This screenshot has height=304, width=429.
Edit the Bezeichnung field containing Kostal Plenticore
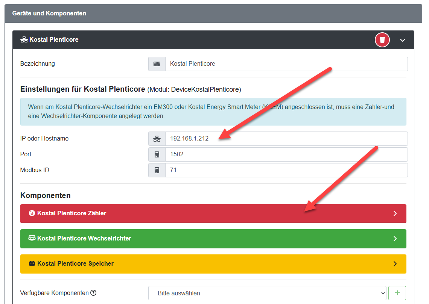click(286, 64)
